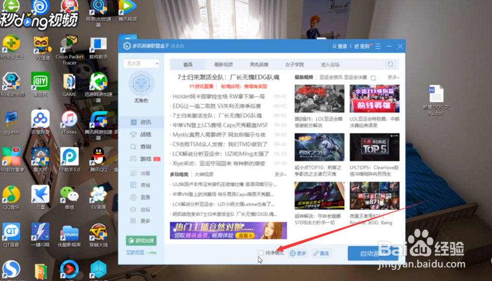Open the 直播 live stream section
The width and height of the screenshot is (492, 281).
pyautogui.click(x=141, y=197)
